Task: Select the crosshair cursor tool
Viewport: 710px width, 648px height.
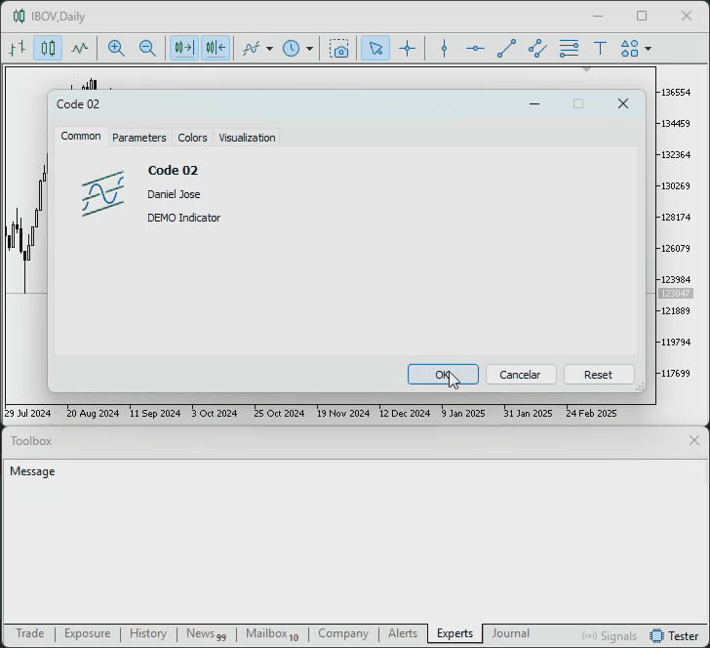Action: point(407,48)
